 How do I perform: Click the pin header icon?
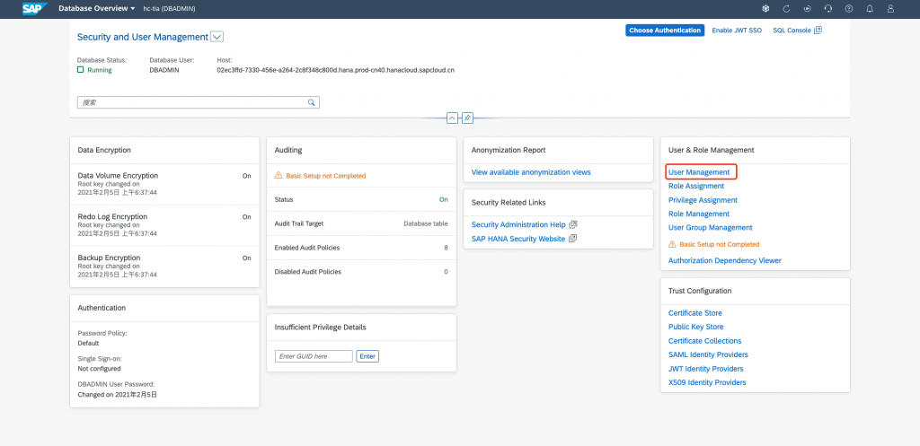467,118
